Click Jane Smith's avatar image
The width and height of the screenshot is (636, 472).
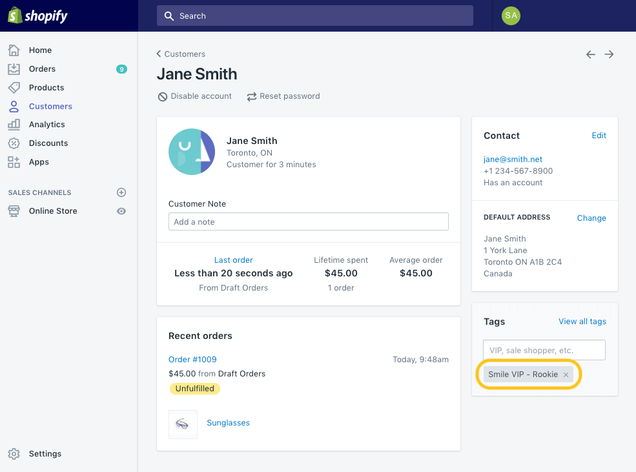tap(192, 152)
